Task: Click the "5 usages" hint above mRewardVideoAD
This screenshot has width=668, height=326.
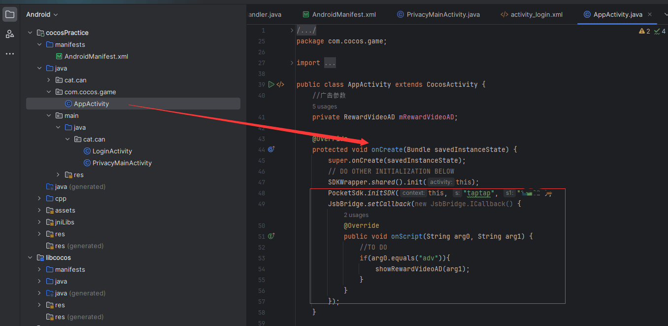Action: click(x=325, y=107)
